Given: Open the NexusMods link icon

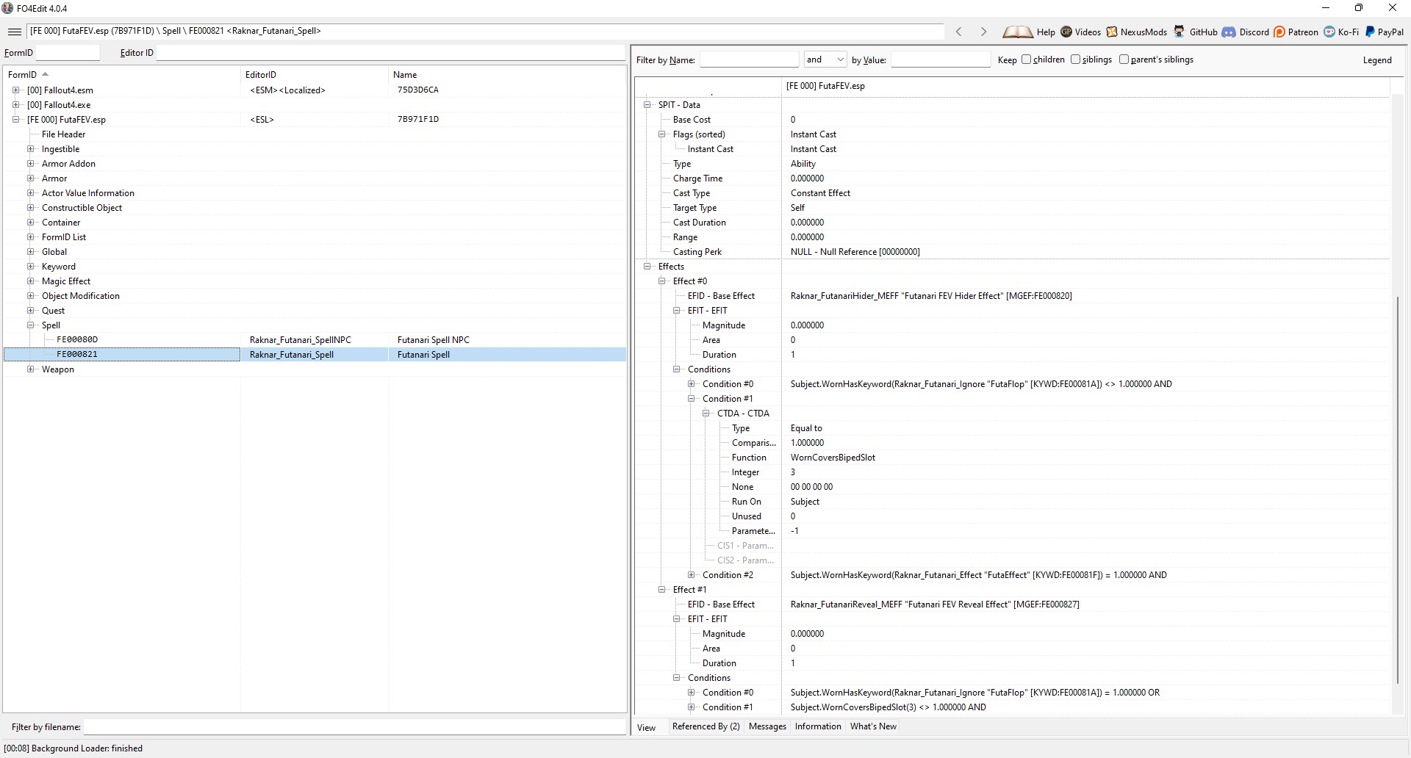Looking at the screenshot, I should point(1112,32).
